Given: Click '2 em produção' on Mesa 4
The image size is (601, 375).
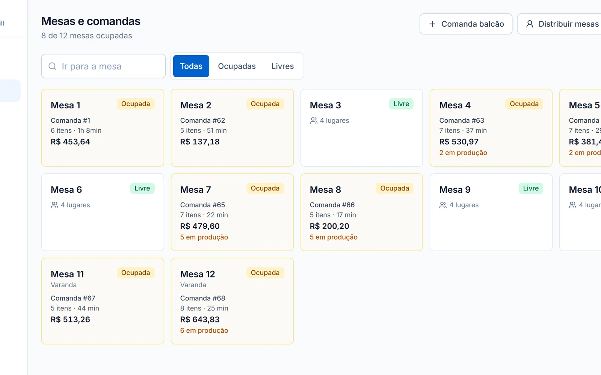Looking at the screenshot, I should point(463,153).
